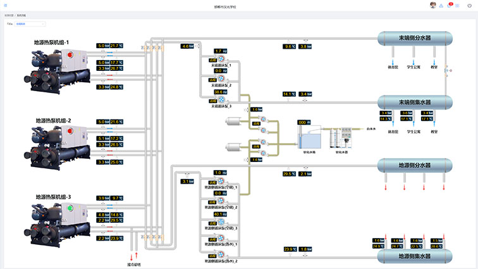
Task: Click the 软化水箱 water tank graphic
Action: pos(309,137)
